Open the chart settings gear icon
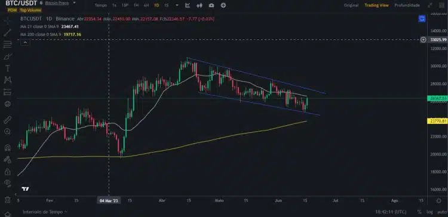448x217 pixels. pyautogui.click(x=439, y=201)
